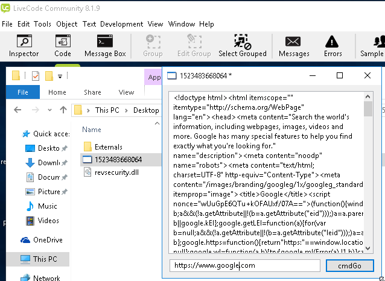The image size is (385, 281).
Task: Click the Edit Group toolbar icon
Action: pyautogui.click(x=193, y=46)
